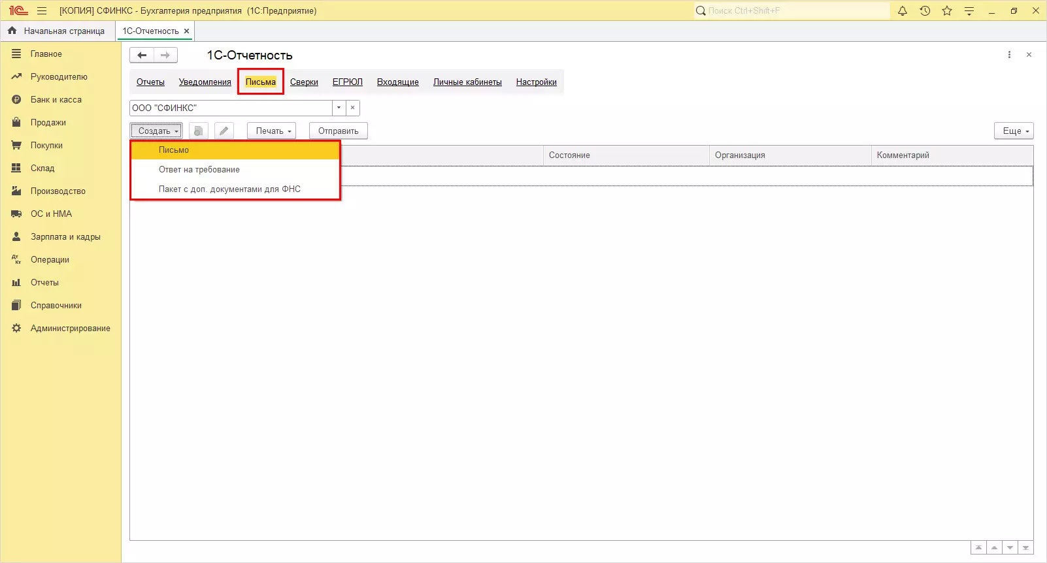This screenshot has width=1047, height=563.
Task: Sort by the Состояние column header
Action: coord(626,155)
